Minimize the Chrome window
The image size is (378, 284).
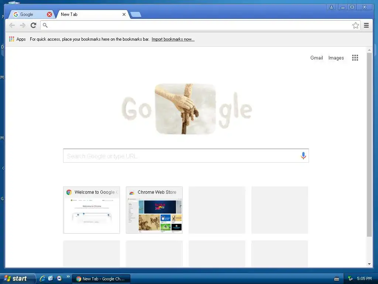[x=343, y=7]
